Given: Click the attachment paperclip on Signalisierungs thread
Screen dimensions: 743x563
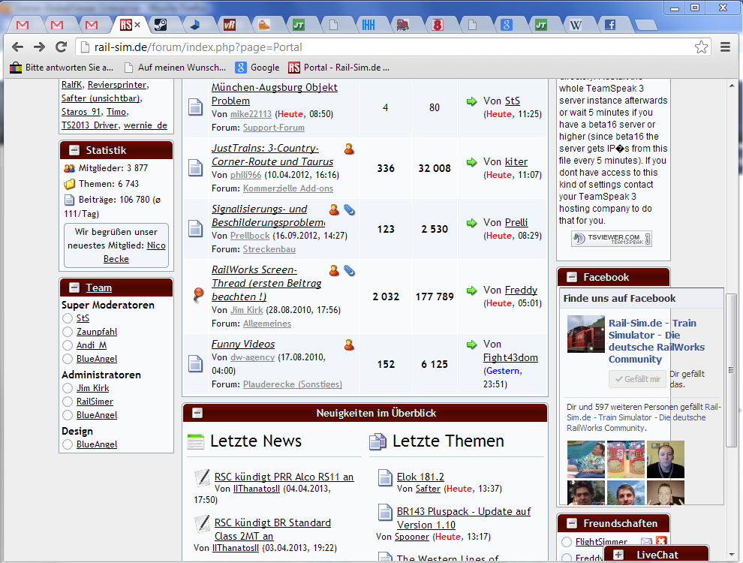Looking at the screenshot, I should point(349,209).
